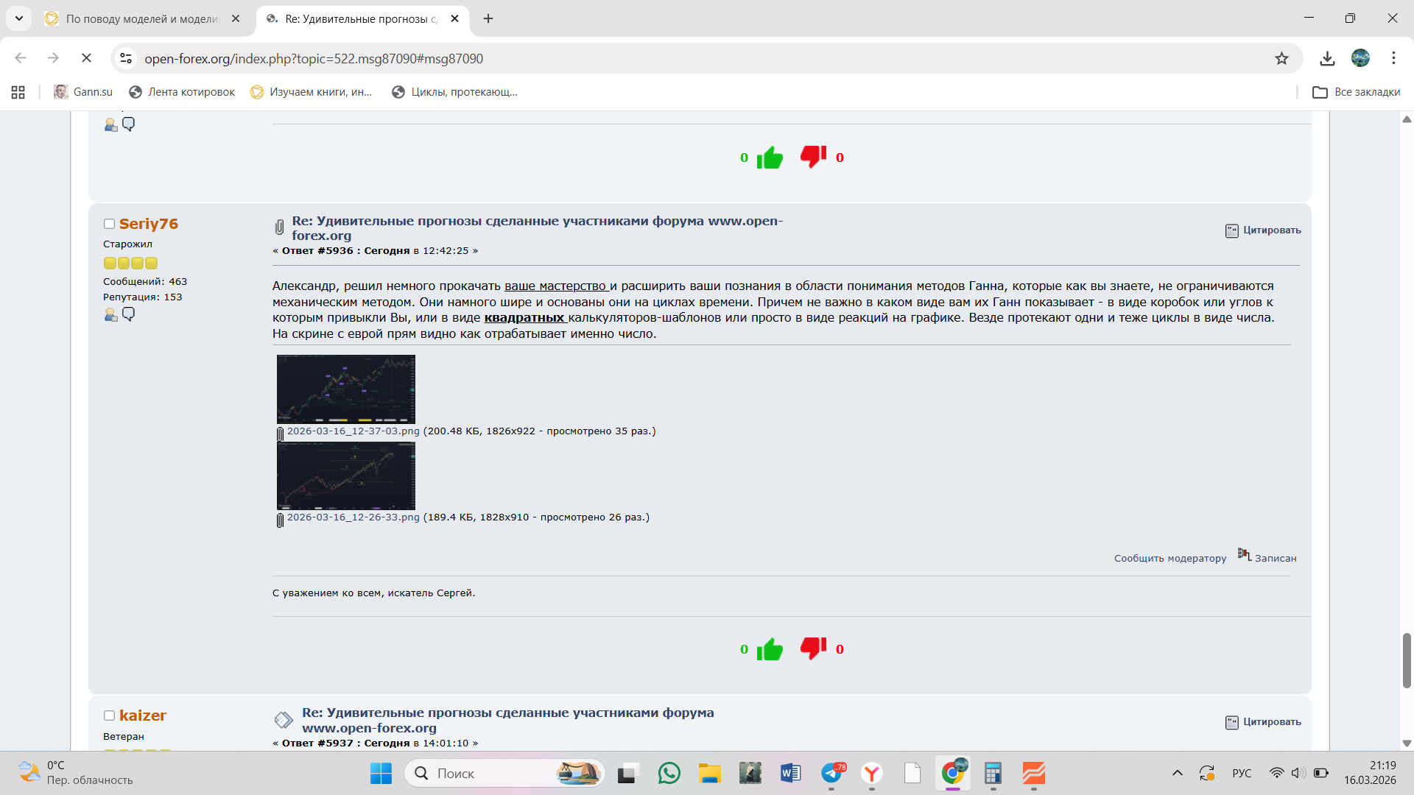Image resolution: width=1414 pixels, height=795 pixels.
Task: Click personal message icon under Seriy76
Action: click(x=129, y=314)
